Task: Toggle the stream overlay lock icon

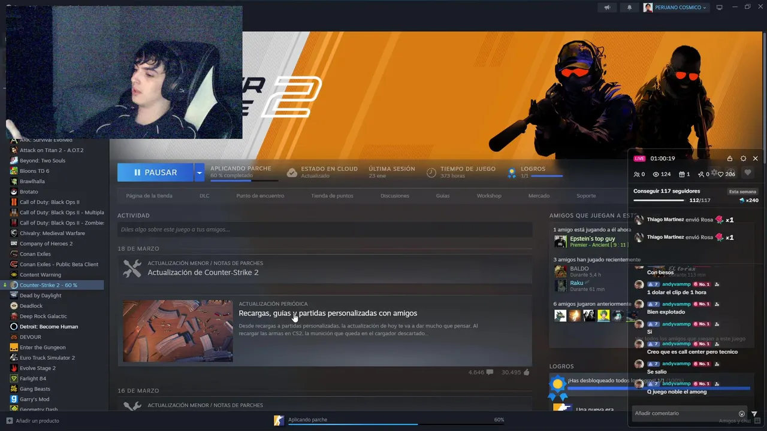Action: click(x=729, y=159)
